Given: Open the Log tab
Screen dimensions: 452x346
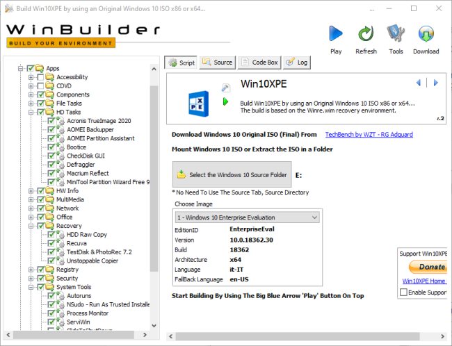Looking at the screenshot, I should pos(297,63).
